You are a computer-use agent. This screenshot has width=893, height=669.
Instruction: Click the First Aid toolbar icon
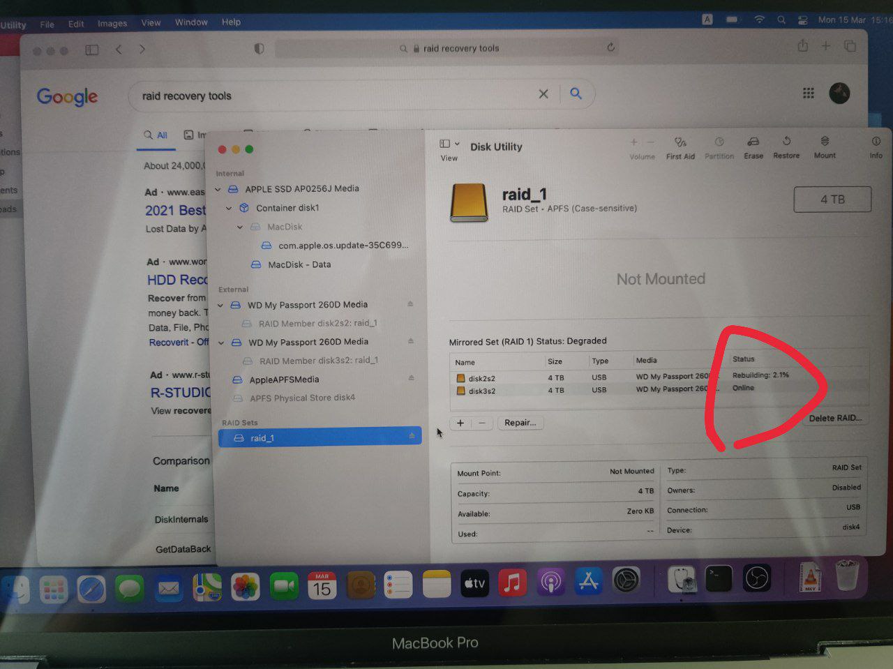point(680,142)
